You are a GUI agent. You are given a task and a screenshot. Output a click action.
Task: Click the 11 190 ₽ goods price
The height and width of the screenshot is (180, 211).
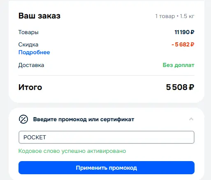(x=184, y=32)
